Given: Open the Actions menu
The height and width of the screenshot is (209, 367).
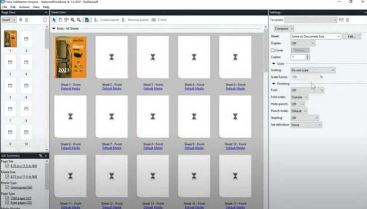Looking at the screenshot, I should point(24,7).
